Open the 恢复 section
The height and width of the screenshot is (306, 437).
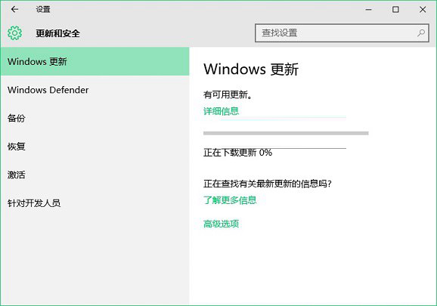tap(95, 147)
